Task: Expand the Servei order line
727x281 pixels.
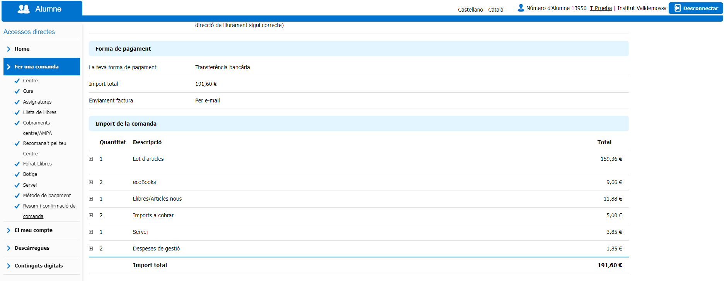Action: tap(91, 232)
